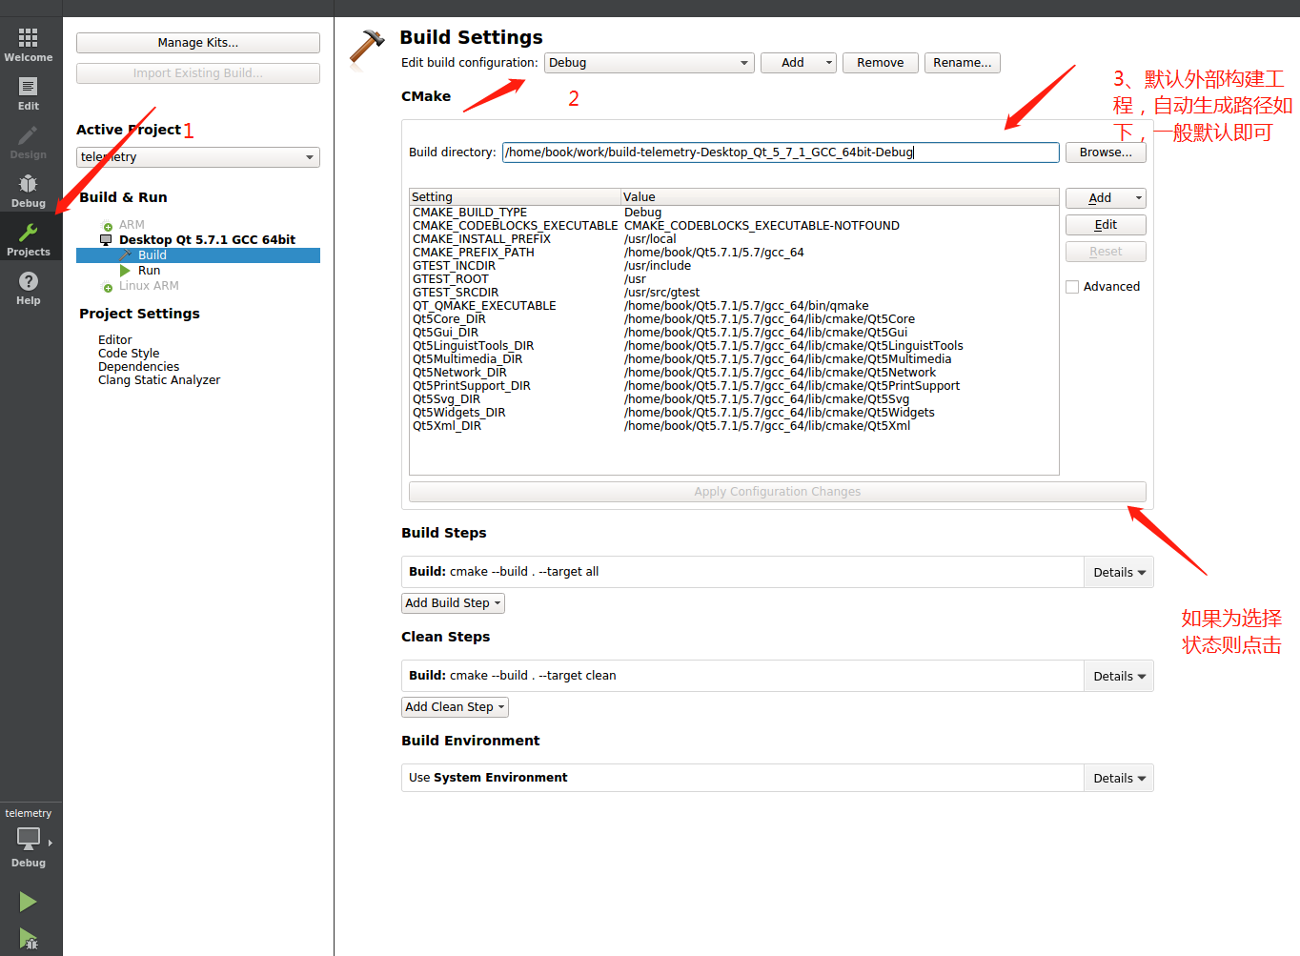
Task: Select the CMAKE_CODEBLOCKS_EXECUTABLE row
Action: pyautogui.click(x=734, y=226)
